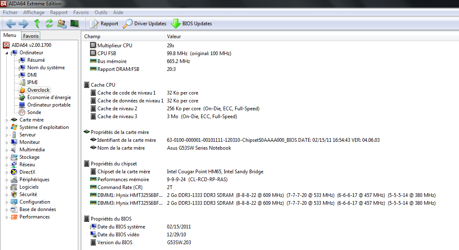Open the green graph monitor icon
The height and width of the screenshot is (250, 459).
pyautogui.click(x=75, y=24)
